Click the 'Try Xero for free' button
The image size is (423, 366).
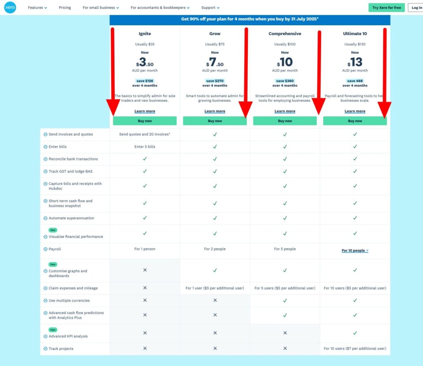tap(386, 7)
